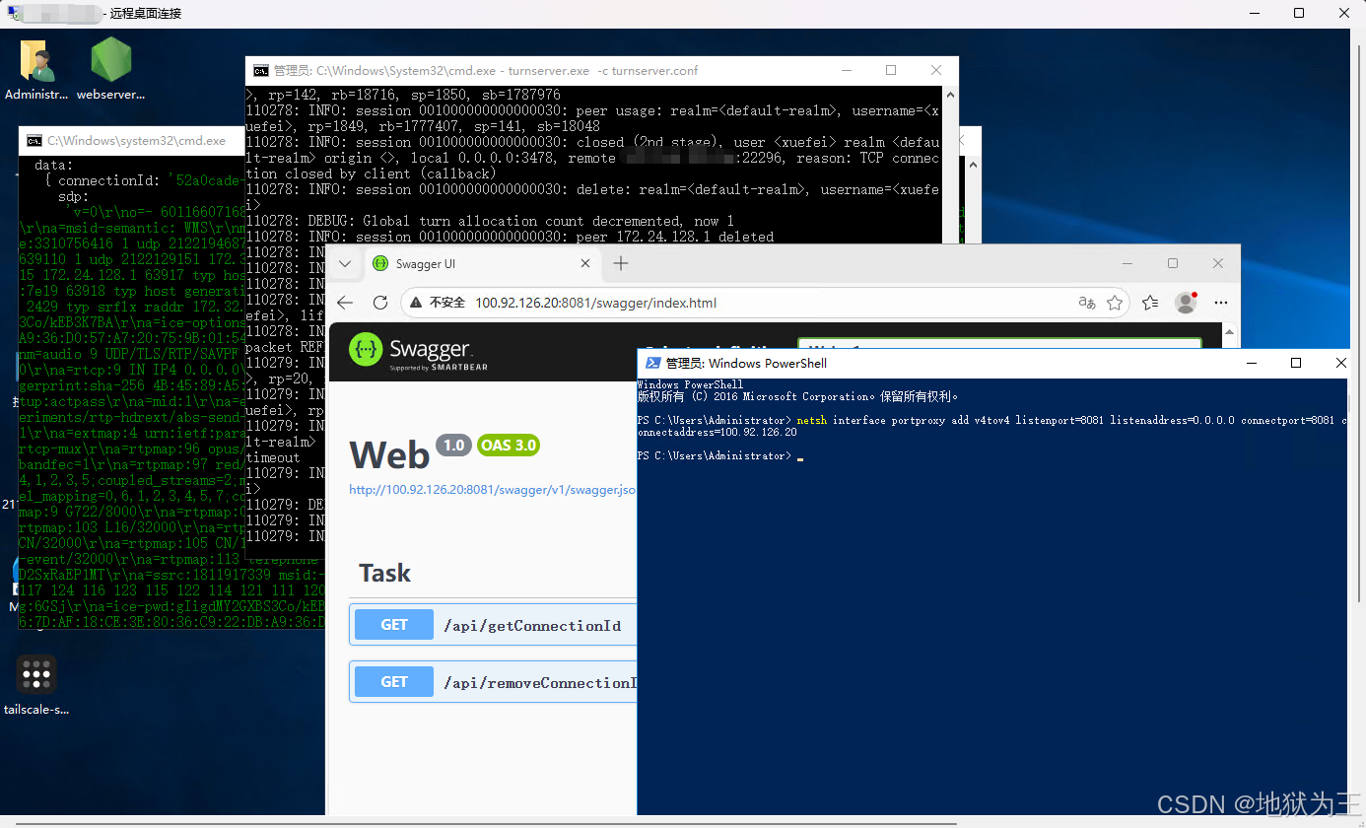Click the turnserver.exe cmd title bar
This screenshot has width=1366, height=828.
tap(601, 71)
